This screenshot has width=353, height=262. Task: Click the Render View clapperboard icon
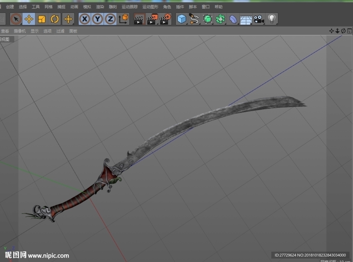pyautogui.click(x=139, y=19)
